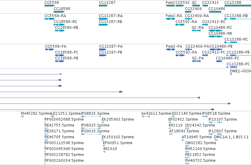Select EST IP08815.3prime
The width and height of the screenshot is (251, 165).
point(91,116)
